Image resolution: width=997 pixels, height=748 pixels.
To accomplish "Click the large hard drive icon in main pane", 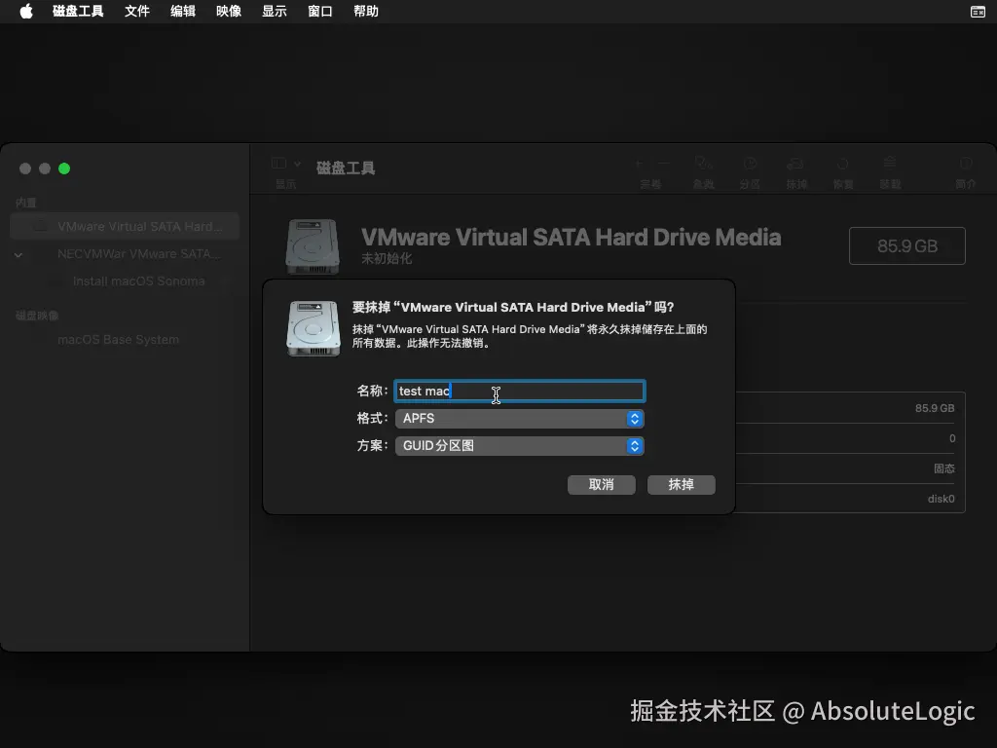I will (x=313, y=246).
